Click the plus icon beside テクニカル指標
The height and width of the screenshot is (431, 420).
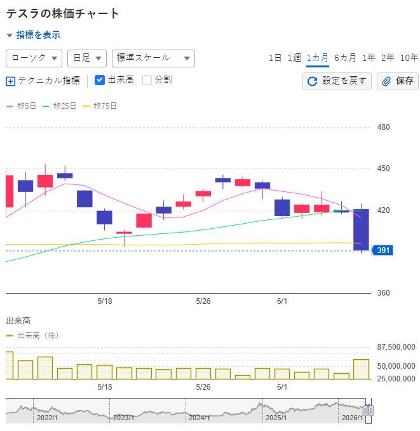pos(10,81)
